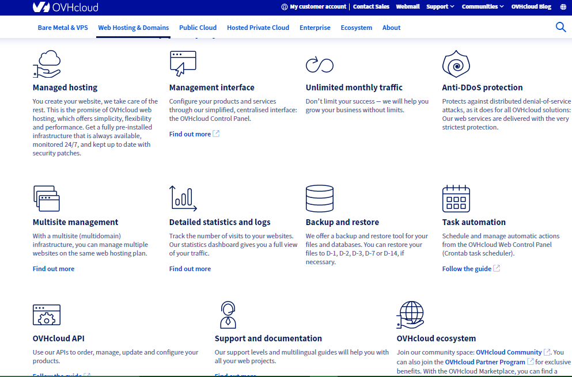The image size is (572, 377).
Task: Click the OVHcloud ecosystem heading
Action: tap(436, 338)
